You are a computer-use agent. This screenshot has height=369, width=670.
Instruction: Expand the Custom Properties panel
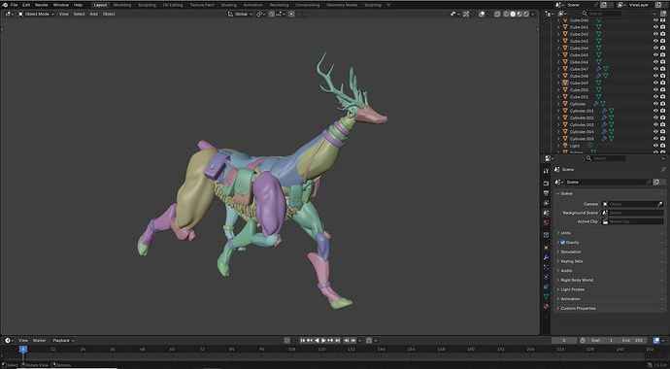coord(610,309)
